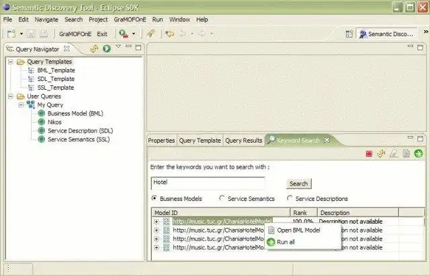Click the GraMOFOnE toolbar button

pyautogui.click(x=75, y=34)
